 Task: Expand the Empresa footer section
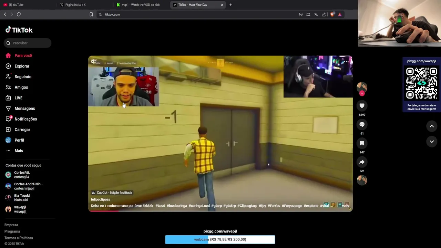[11, 225]
